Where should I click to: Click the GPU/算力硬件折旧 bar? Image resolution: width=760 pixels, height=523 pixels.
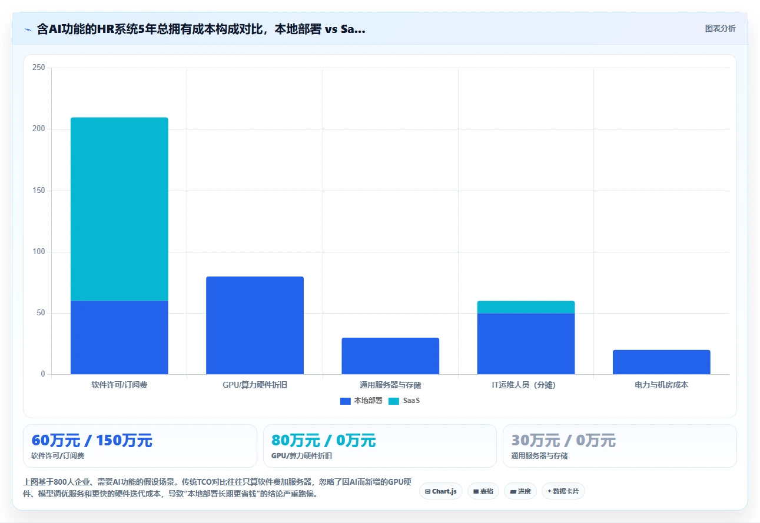coord(255,325)
